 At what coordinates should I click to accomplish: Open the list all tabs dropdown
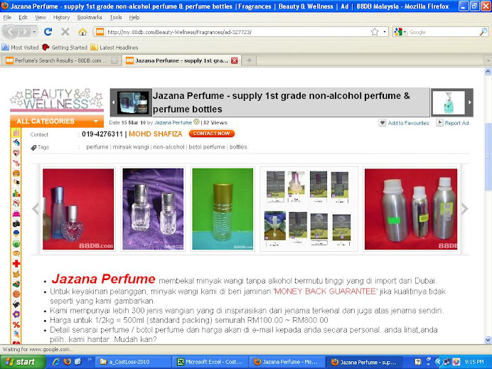point(488,60)
